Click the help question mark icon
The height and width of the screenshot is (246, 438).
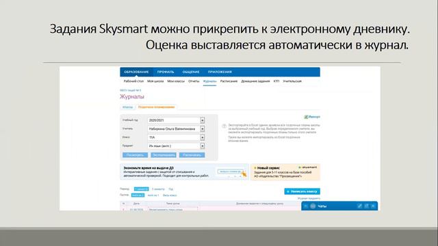[x=224, y=126]
